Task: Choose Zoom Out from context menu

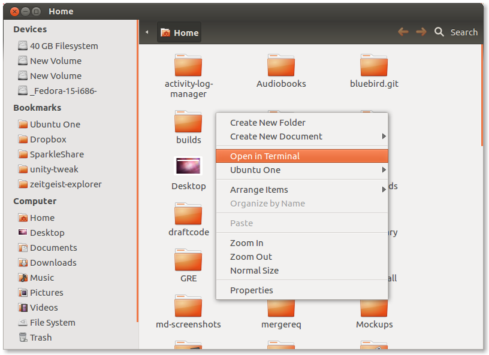Action: point(302,256)
